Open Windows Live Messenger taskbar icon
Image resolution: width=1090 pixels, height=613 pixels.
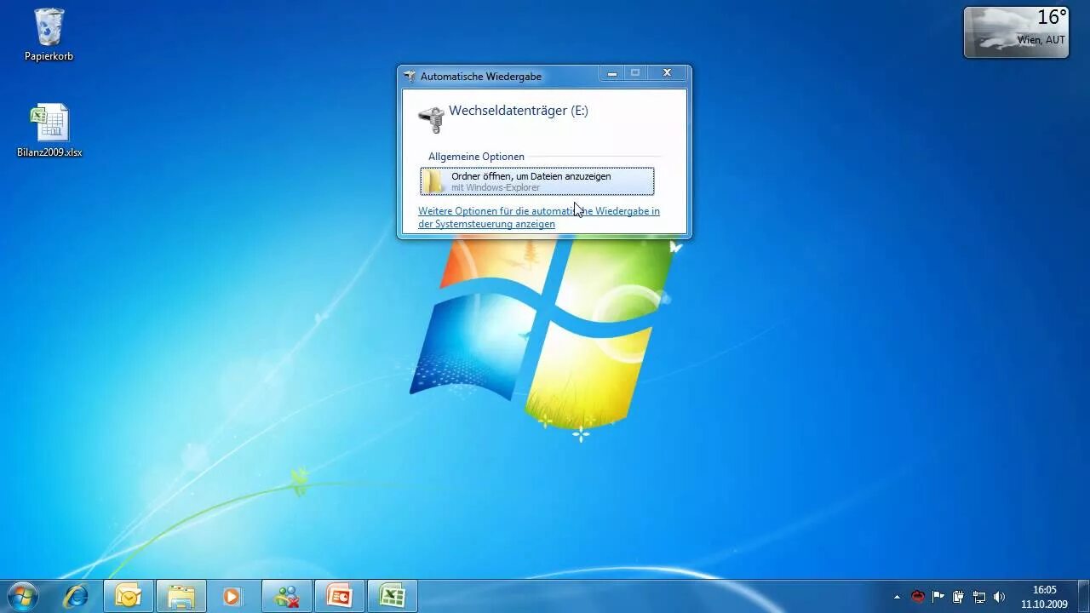coord(287,596)
